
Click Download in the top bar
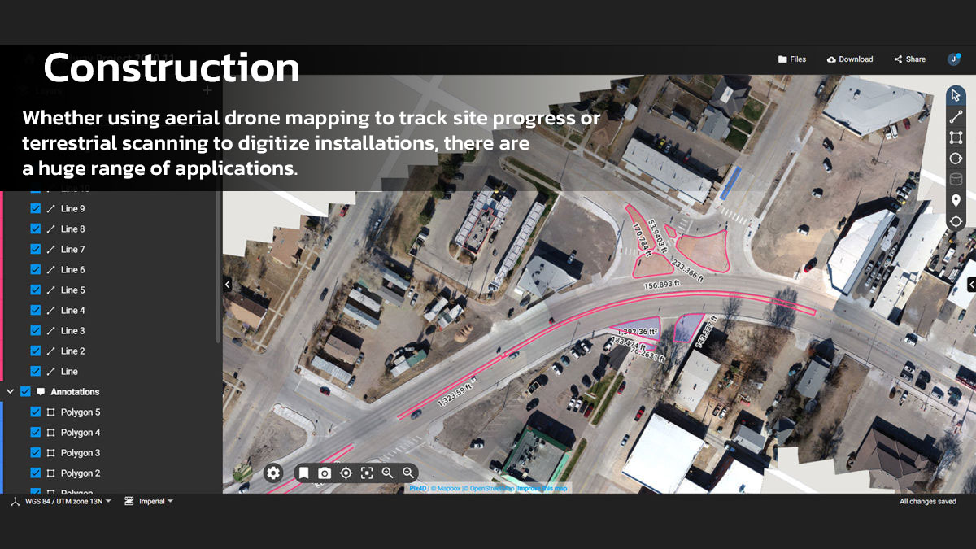(849, 59)
